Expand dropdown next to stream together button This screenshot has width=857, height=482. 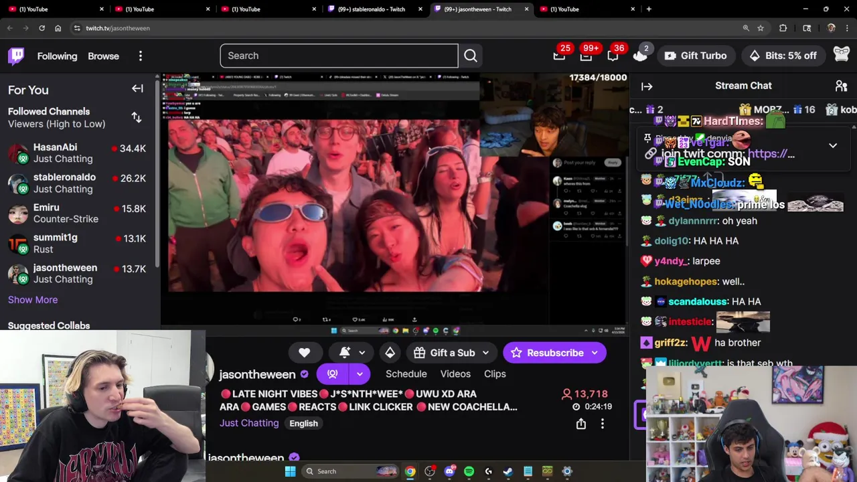click(x=360, y=374)
